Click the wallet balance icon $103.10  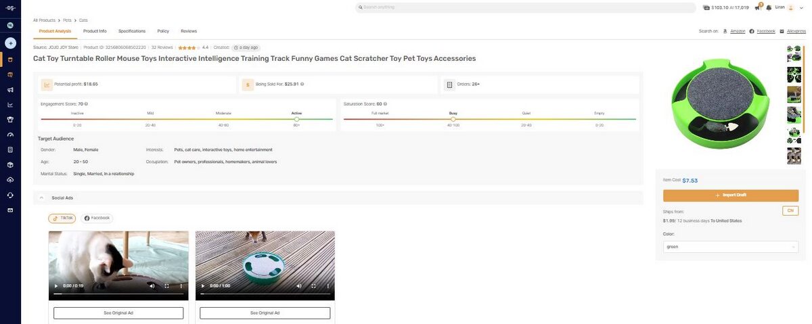pyautogui.click(x=706, y=7)
